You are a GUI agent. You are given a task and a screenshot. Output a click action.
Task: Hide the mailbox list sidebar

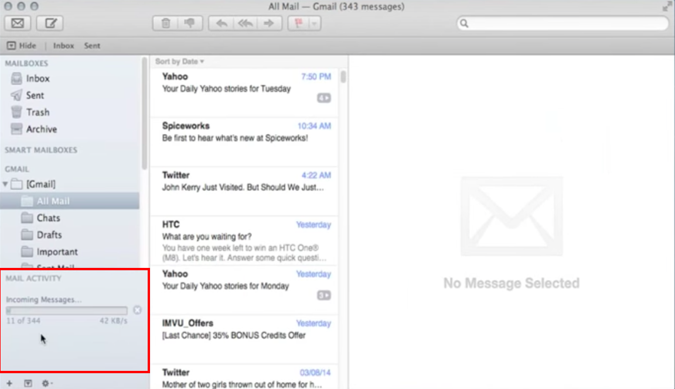tap(22, 46)
